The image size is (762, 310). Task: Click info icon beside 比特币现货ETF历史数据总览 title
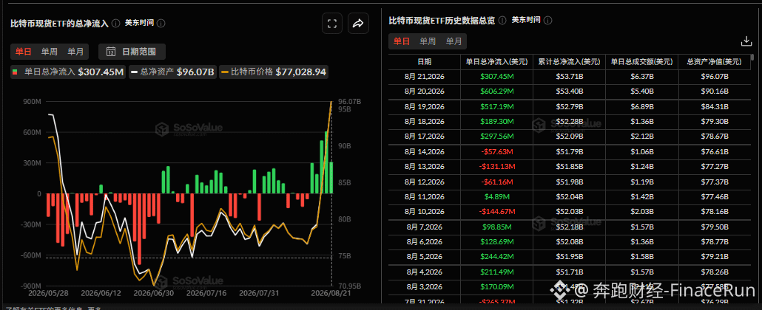tap(502, 20)
